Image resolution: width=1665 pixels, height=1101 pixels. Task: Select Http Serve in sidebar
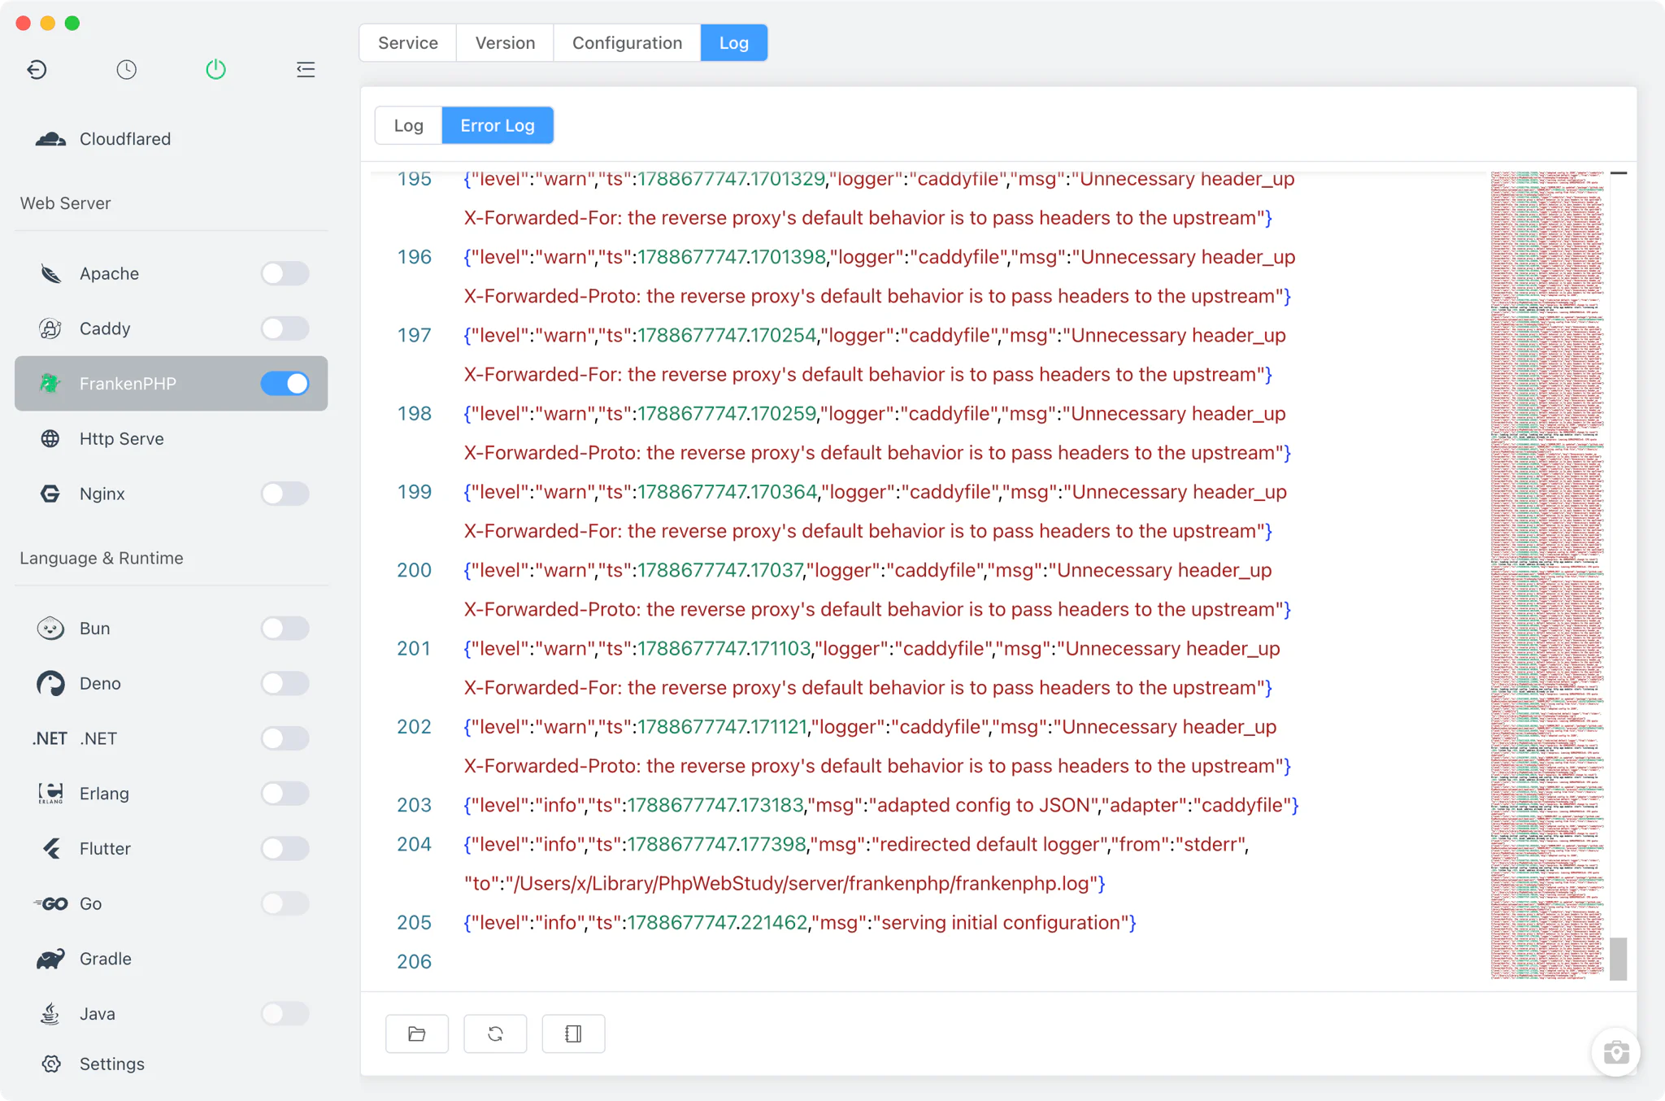click(x=171, y=439)
